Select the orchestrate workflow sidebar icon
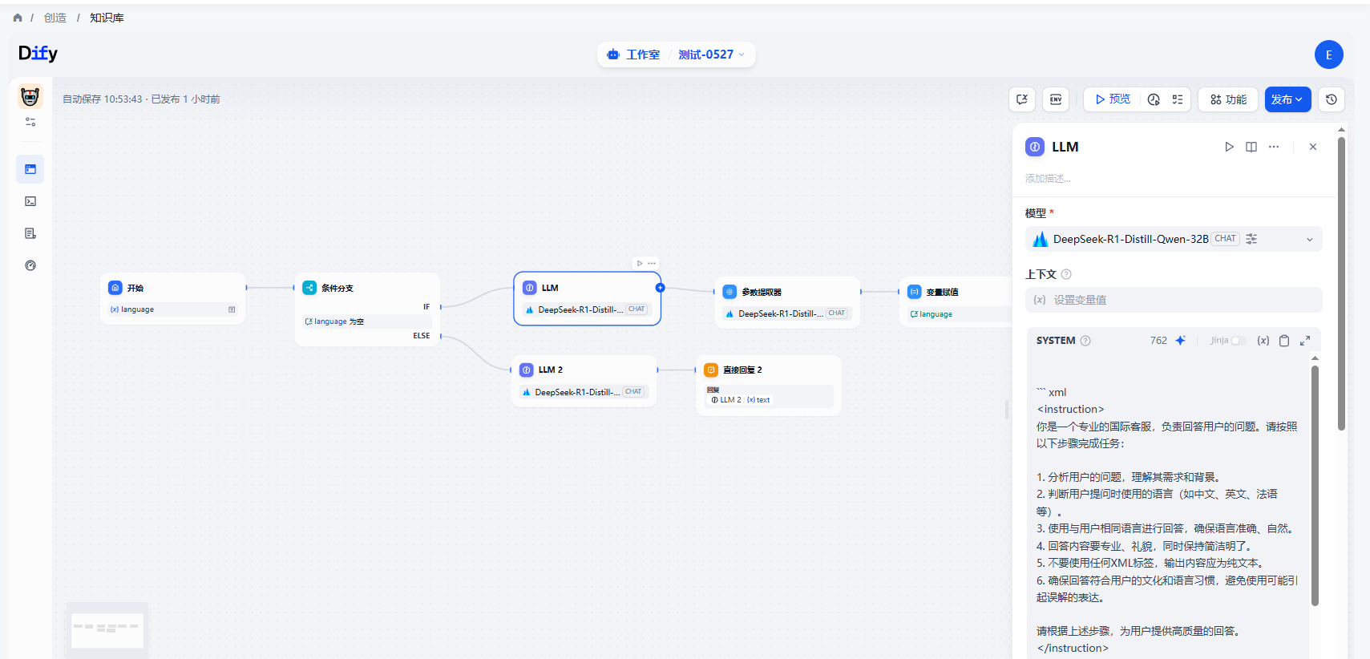The height and width of the screenshot is (659, 1370). click(30, 169)
